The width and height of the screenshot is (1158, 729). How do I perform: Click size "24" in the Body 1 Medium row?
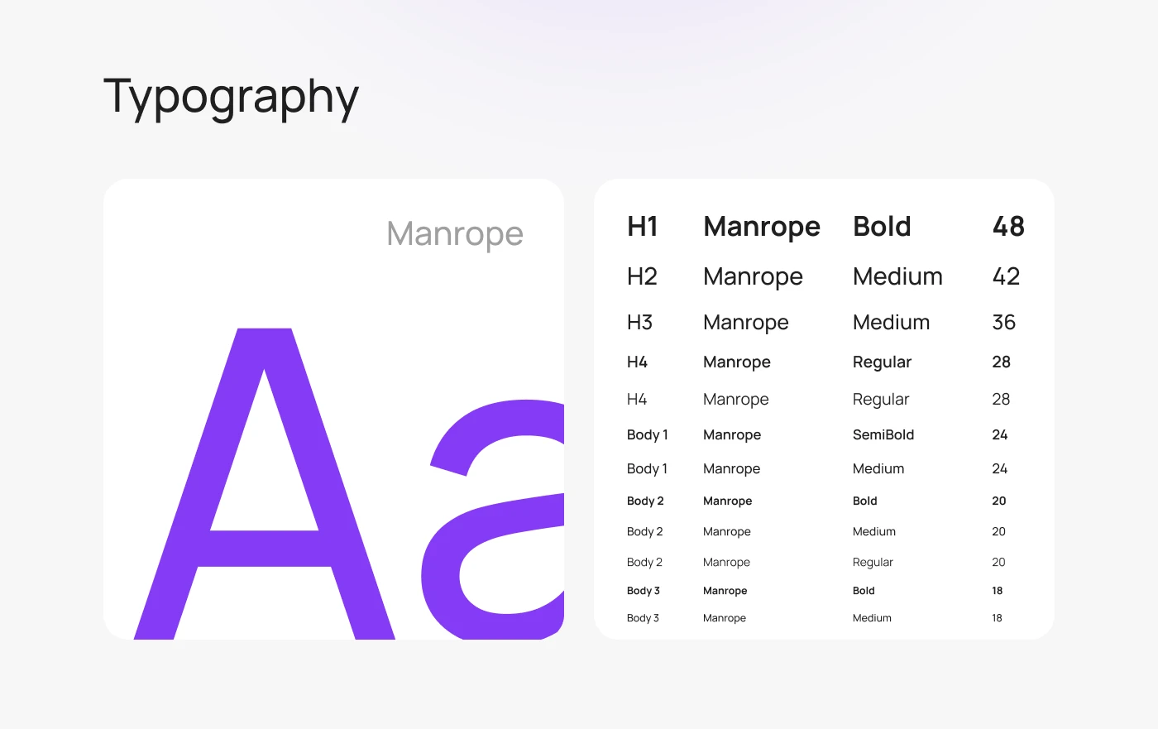pos(1000,468)
